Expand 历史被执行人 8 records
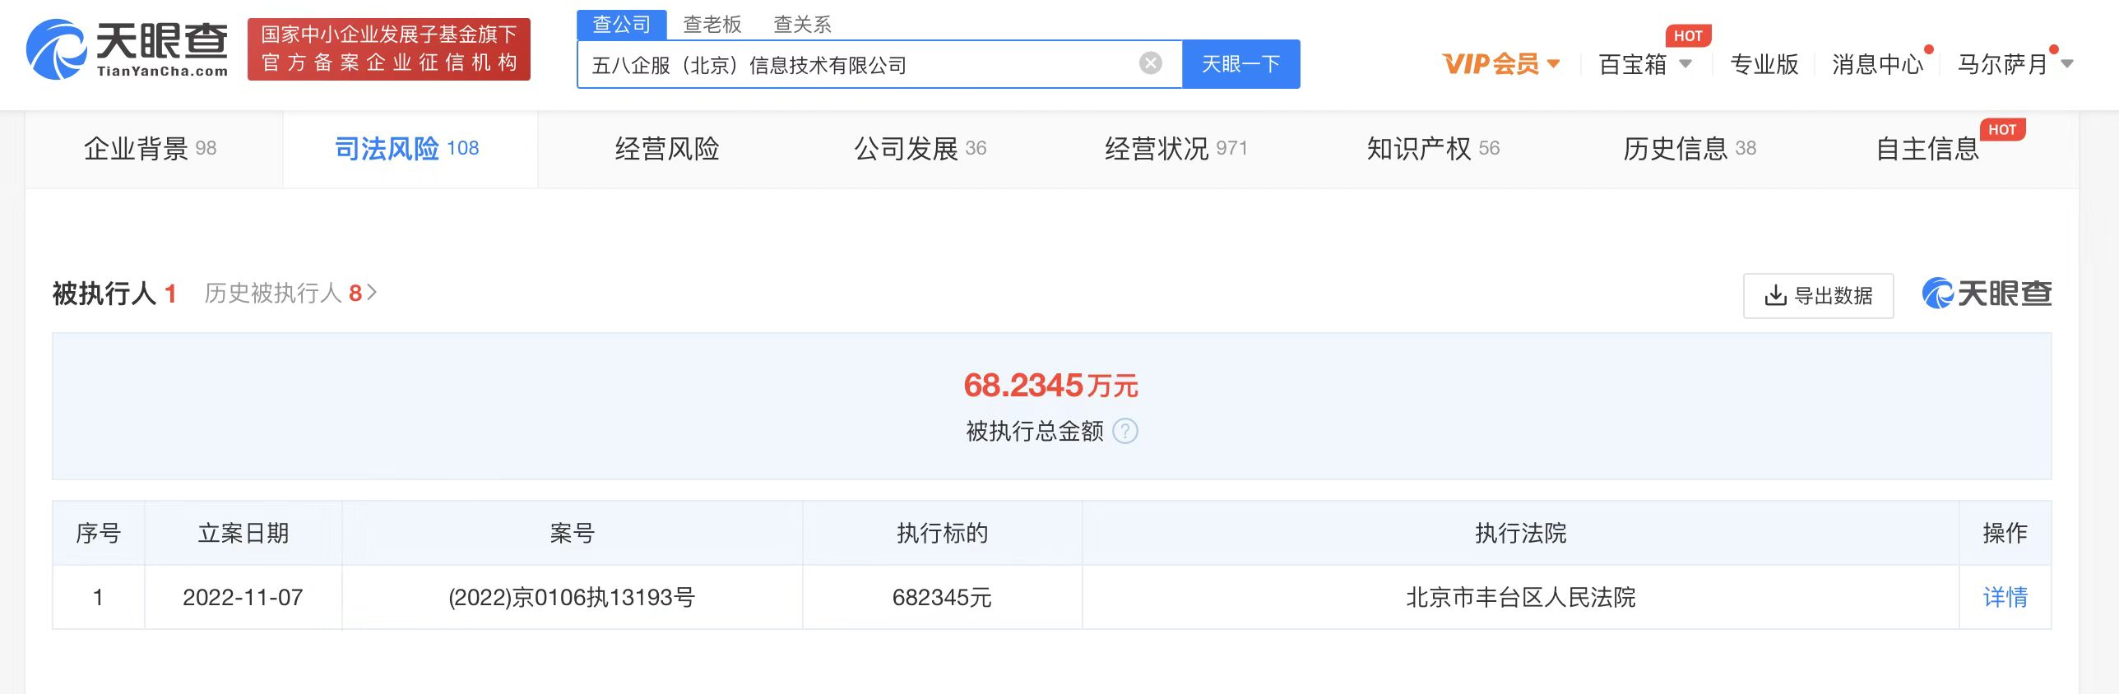This screenshot has height=694, width=2119. click(290, 293)
